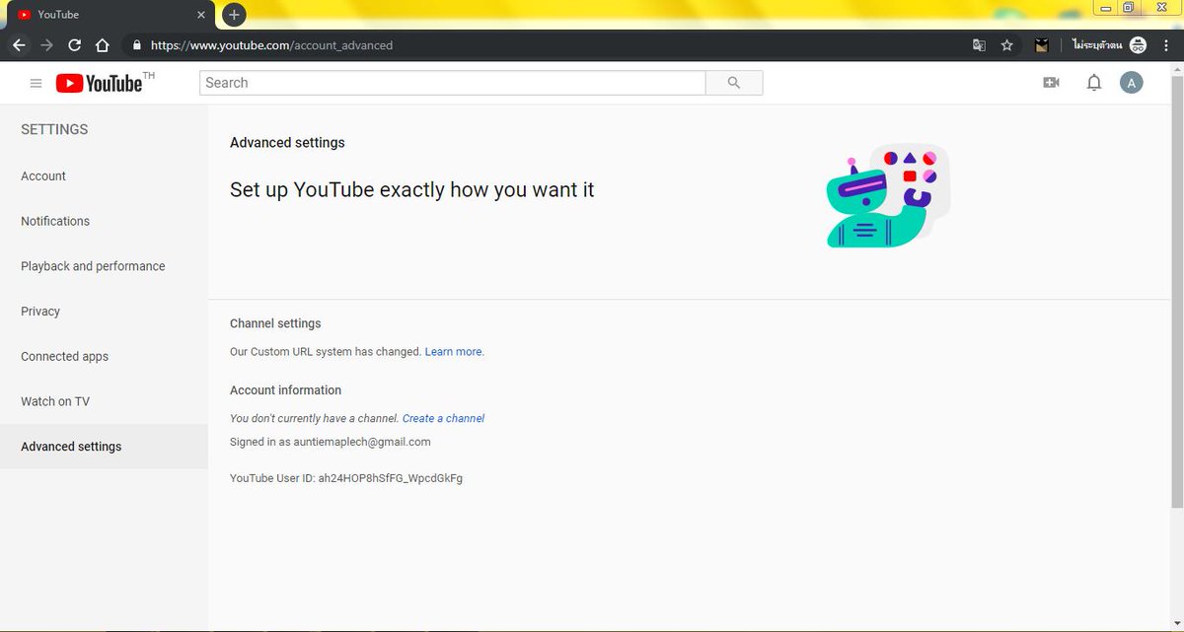Click into the YouTube Search field
The width and height of the screenshot is (1184, 632).
453,83
